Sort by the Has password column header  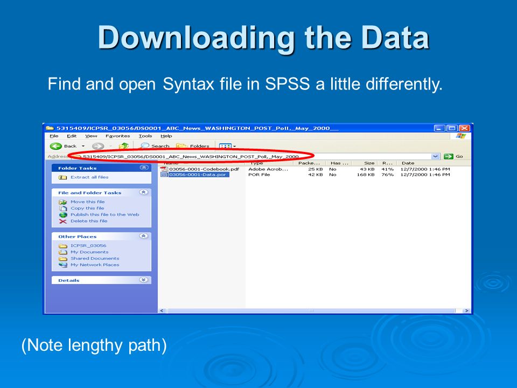coord(340,163)
